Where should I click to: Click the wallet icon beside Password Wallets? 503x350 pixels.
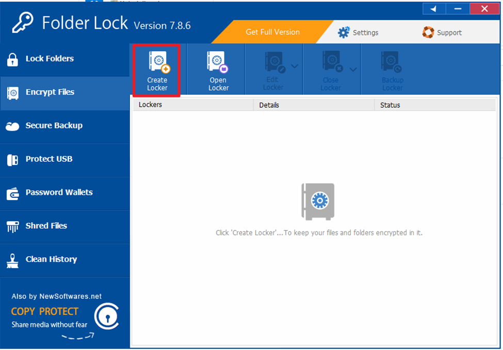click(12, 194)
